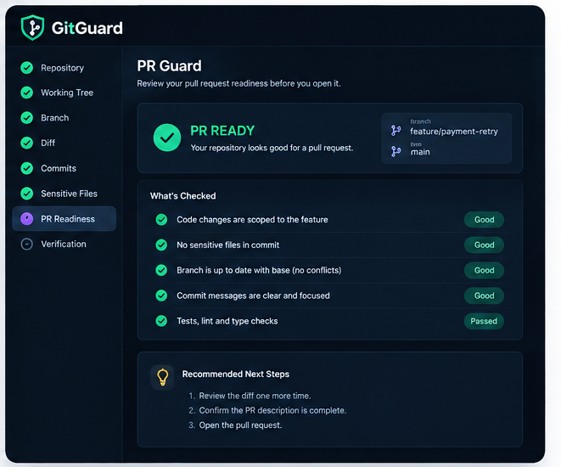Image resolution: width=561 pixels, height=467 pixels.
Task: Click the Good badge for scoped code changes
Action: click(x=484, y=220)
